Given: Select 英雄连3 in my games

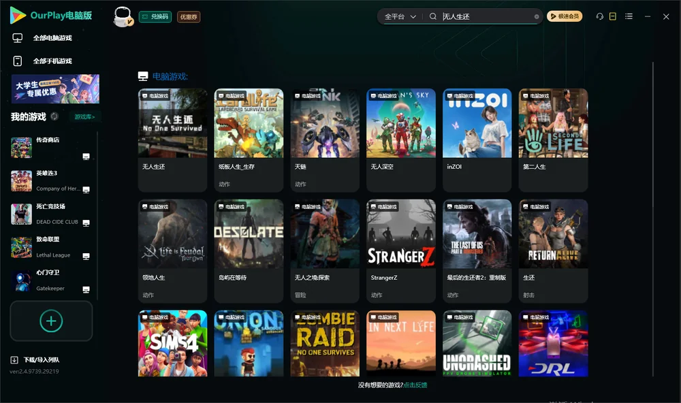Looking at the screenshot, I should (51, 180).
